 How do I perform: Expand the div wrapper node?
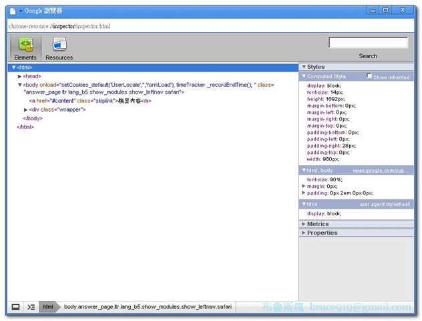[x=26, y=110]
